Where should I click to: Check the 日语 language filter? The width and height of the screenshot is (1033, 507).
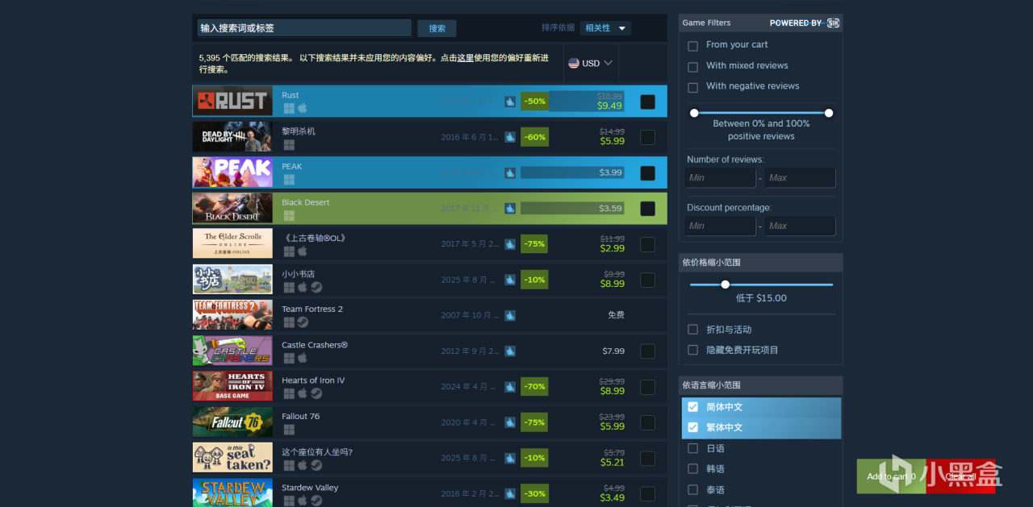(x=692, y=448)
